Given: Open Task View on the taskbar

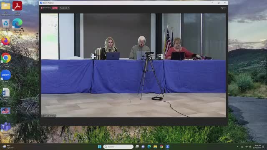Looking at the screenshot, I should click(x=137, y=147).
